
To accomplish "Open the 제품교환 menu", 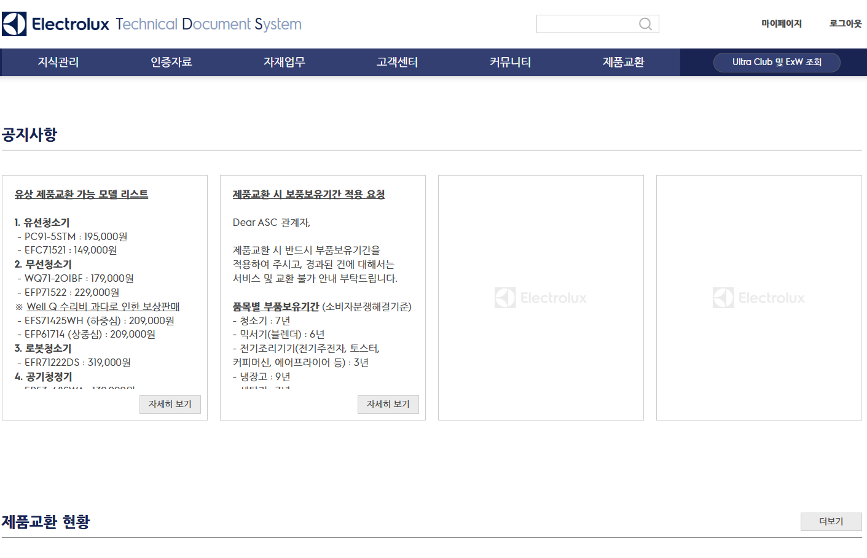I will click(x=622, y=62).
